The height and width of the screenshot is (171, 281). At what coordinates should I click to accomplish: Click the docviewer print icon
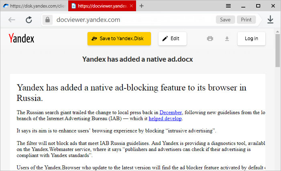coord(210,38)
